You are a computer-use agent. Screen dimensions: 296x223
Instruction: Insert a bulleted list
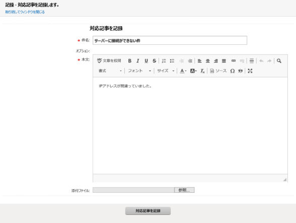pos(172,61)
